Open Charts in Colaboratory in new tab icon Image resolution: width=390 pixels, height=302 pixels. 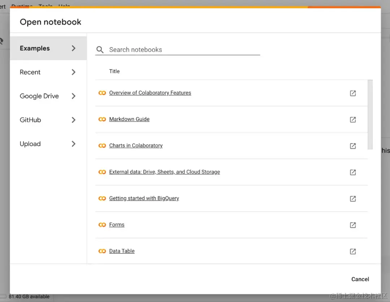click(x=353, y=146)
